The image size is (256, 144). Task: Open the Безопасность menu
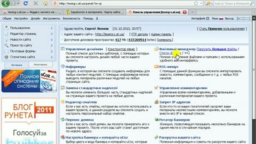(72, 18)
